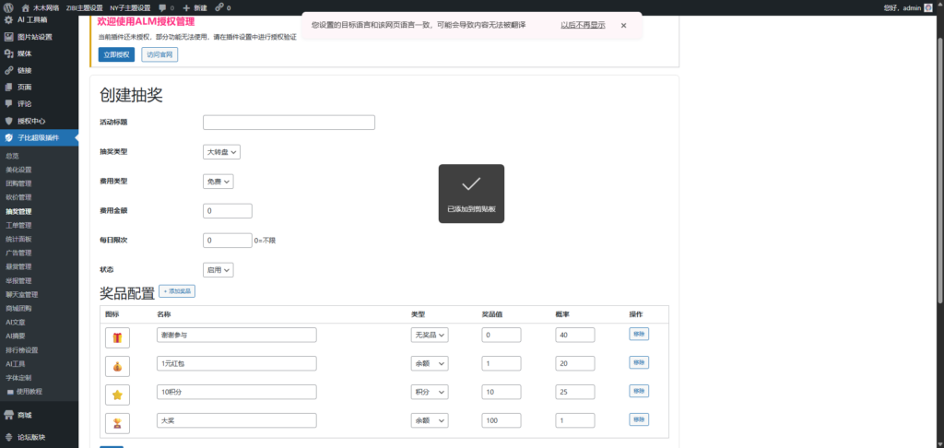Click the 活动标题 text input field

pos(289,123)
